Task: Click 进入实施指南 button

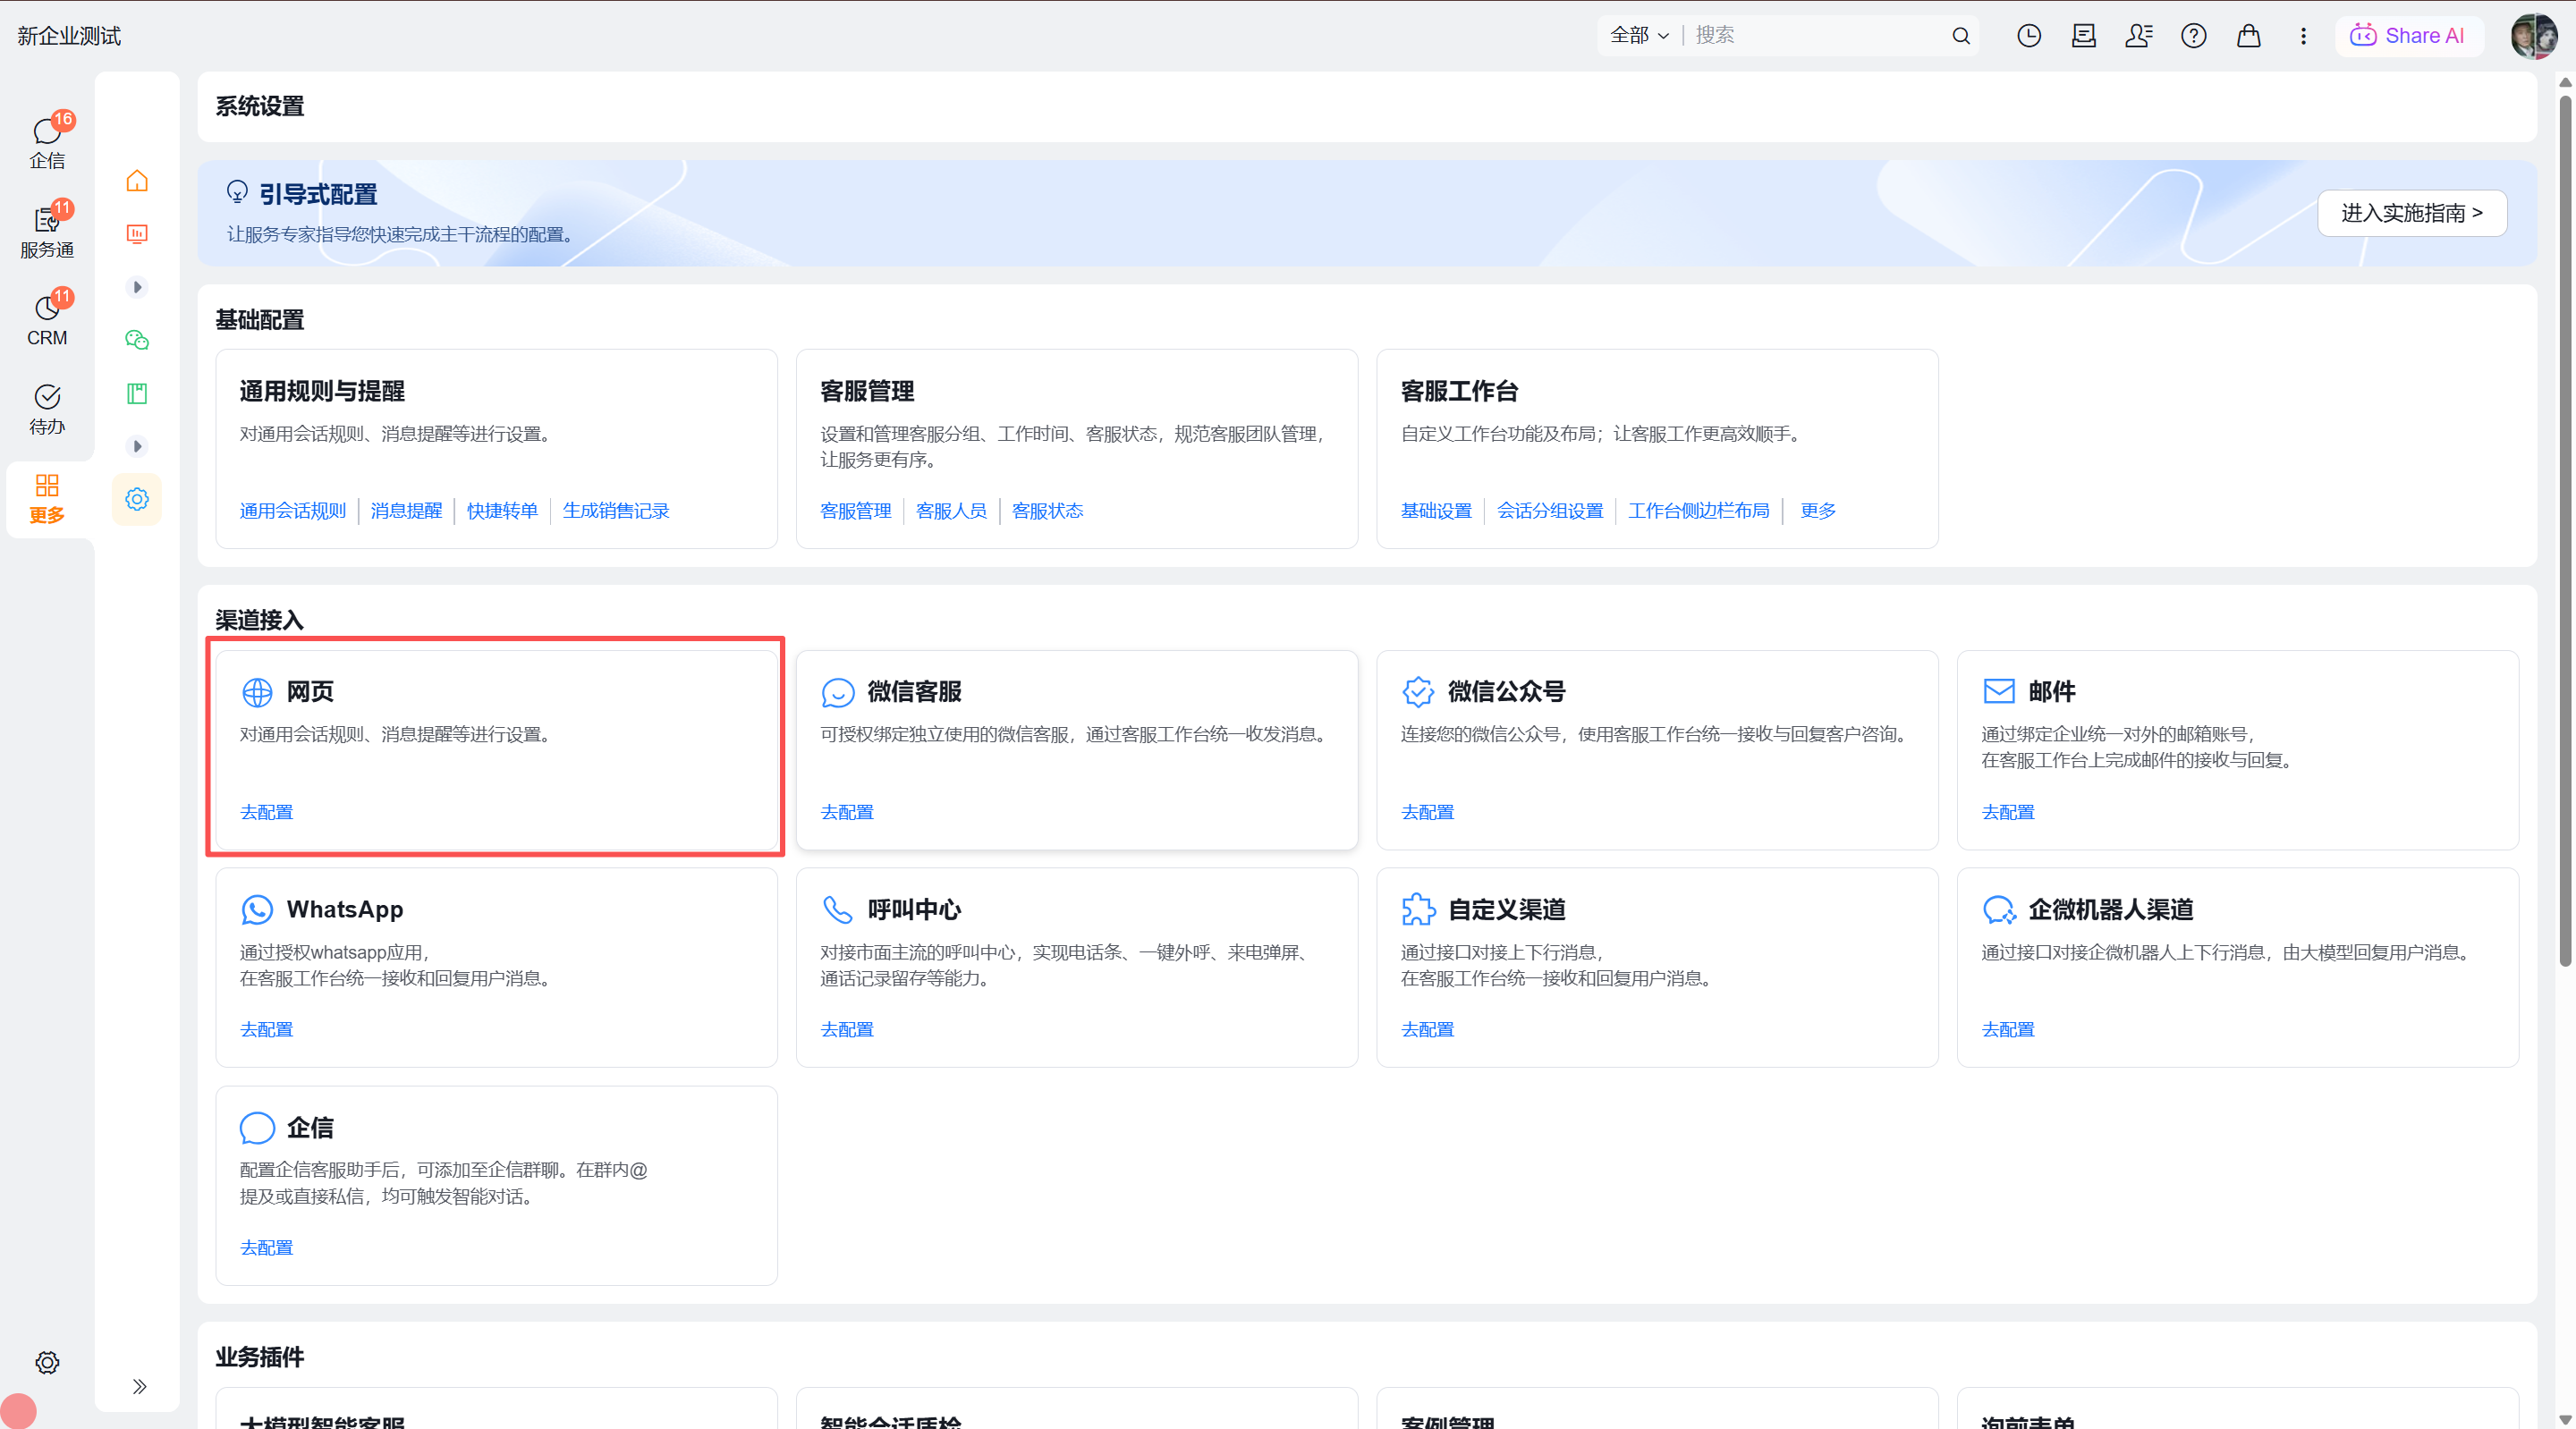Action: point(2411,213)
